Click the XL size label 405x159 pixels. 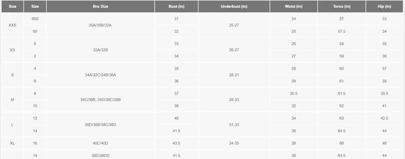tap(13, 143)
